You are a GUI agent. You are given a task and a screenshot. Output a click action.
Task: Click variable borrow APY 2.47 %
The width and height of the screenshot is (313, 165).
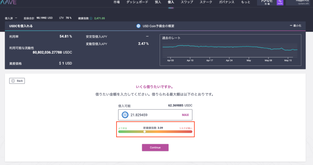coord(143,44)
